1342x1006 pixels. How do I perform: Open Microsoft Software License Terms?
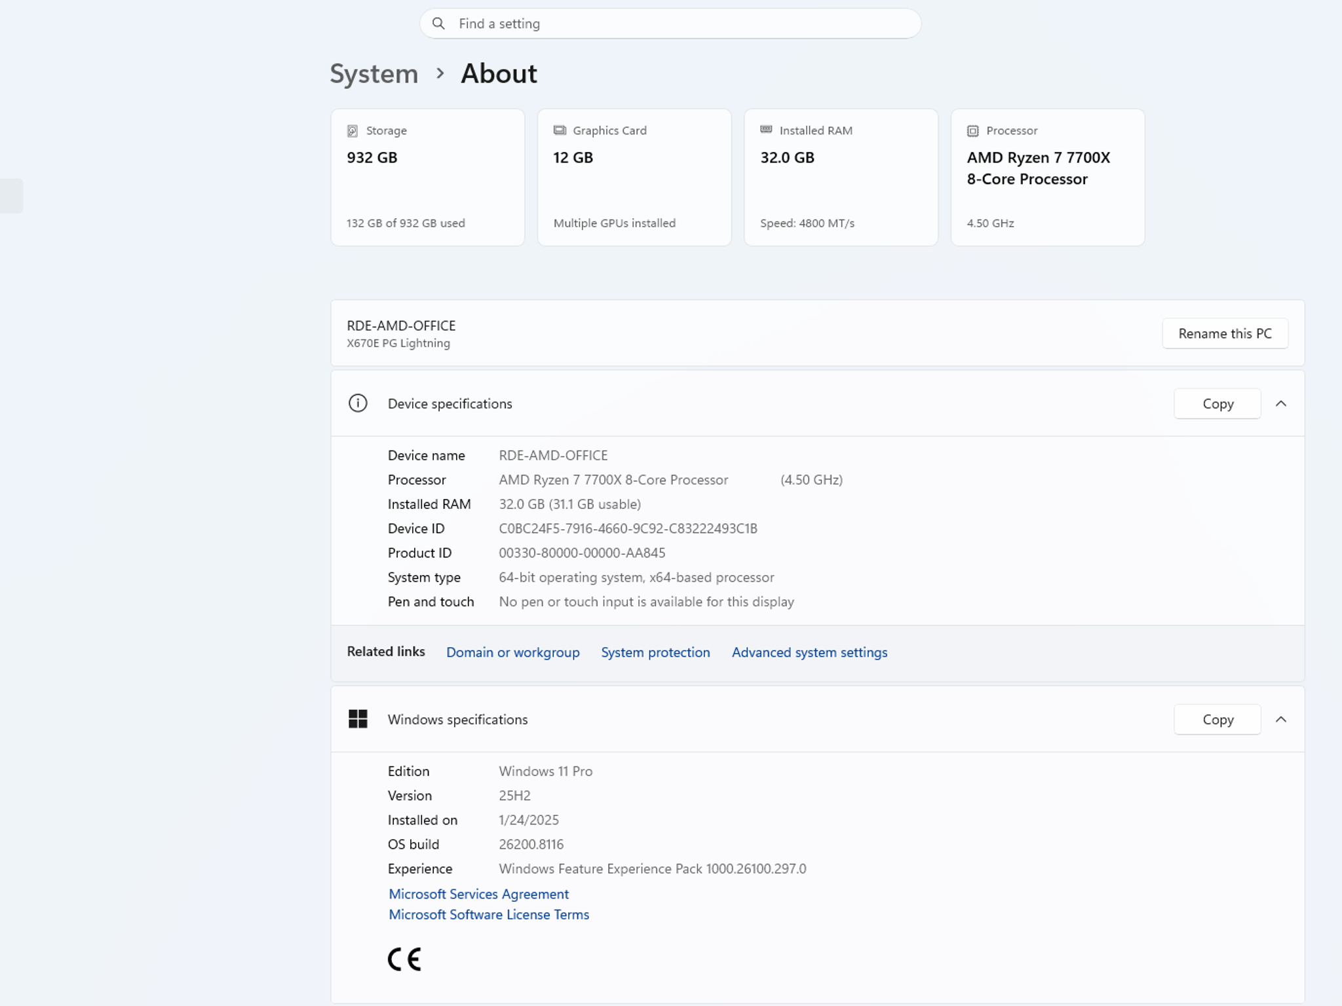[489, 914]
